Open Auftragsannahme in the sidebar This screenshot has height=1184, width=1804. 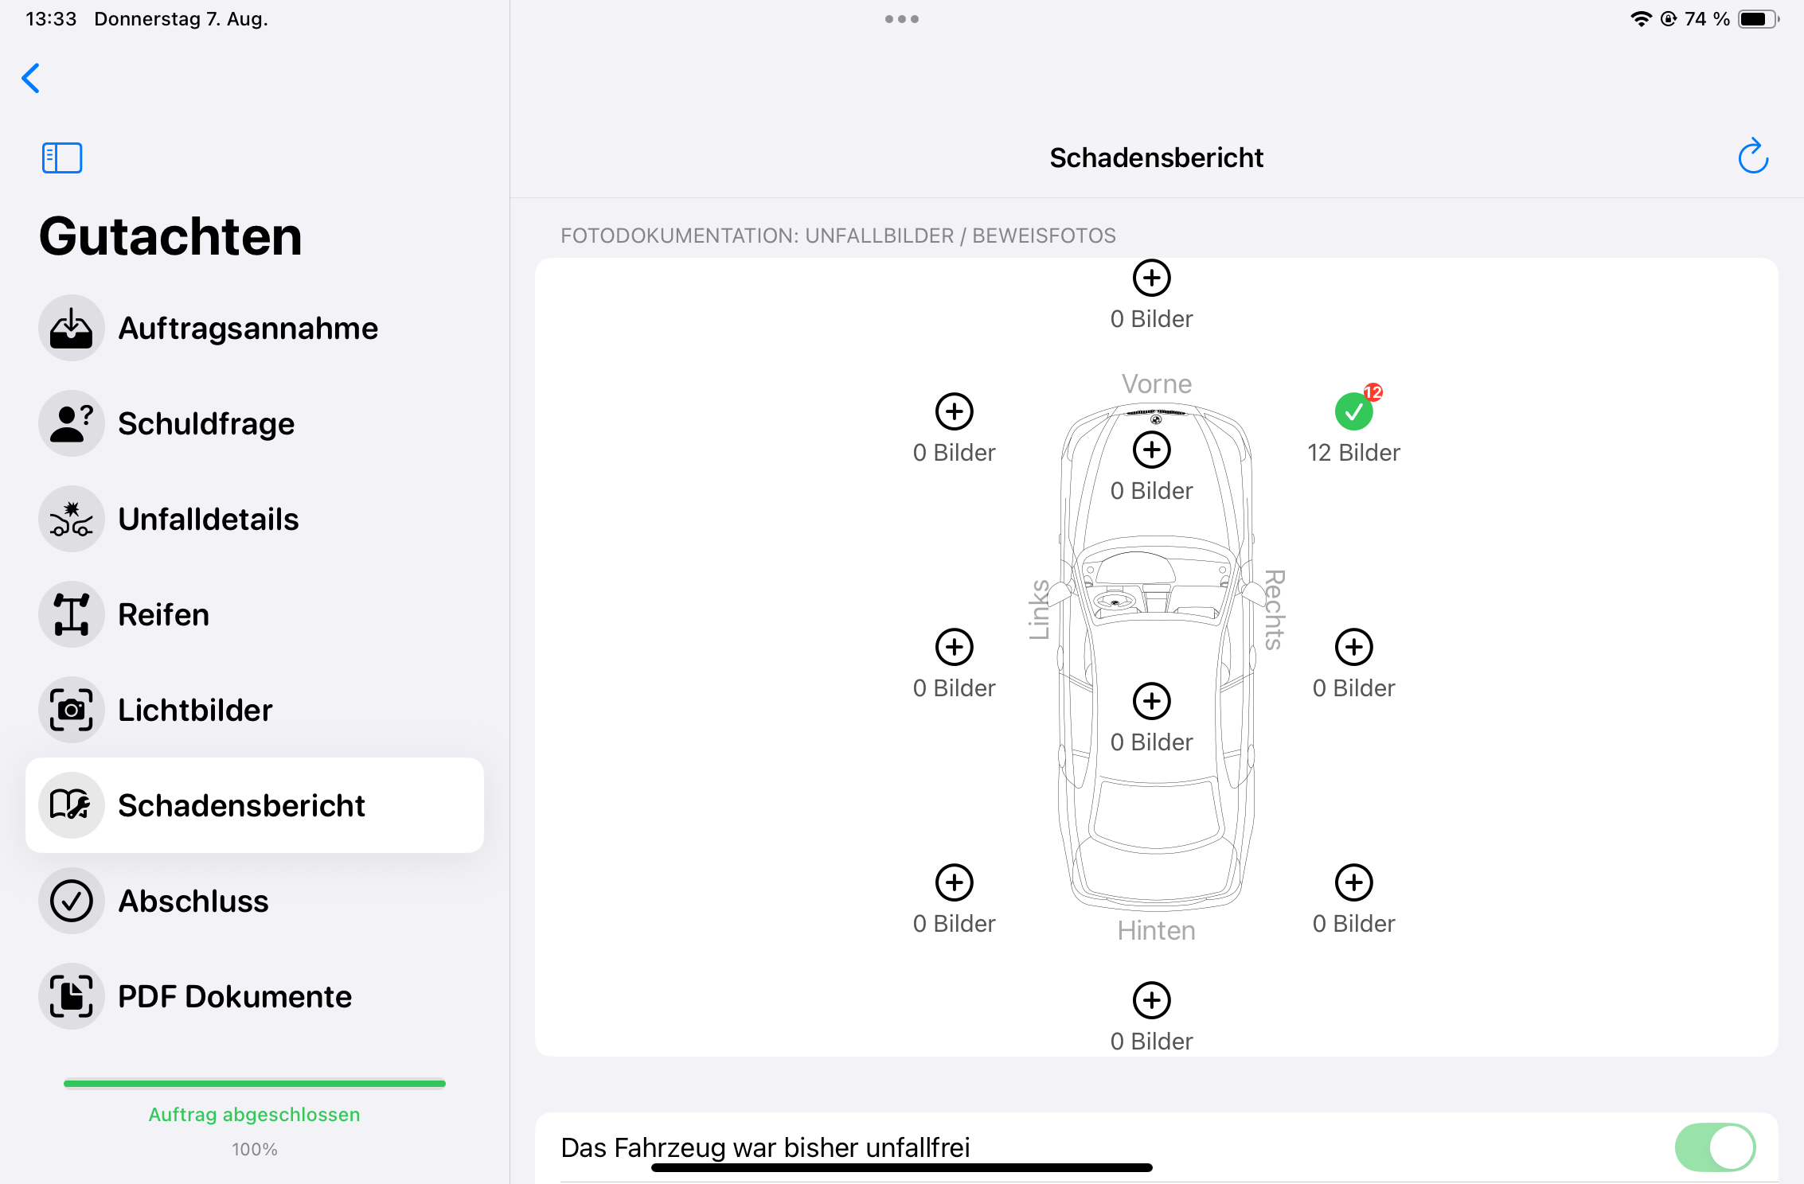[247, 328]
